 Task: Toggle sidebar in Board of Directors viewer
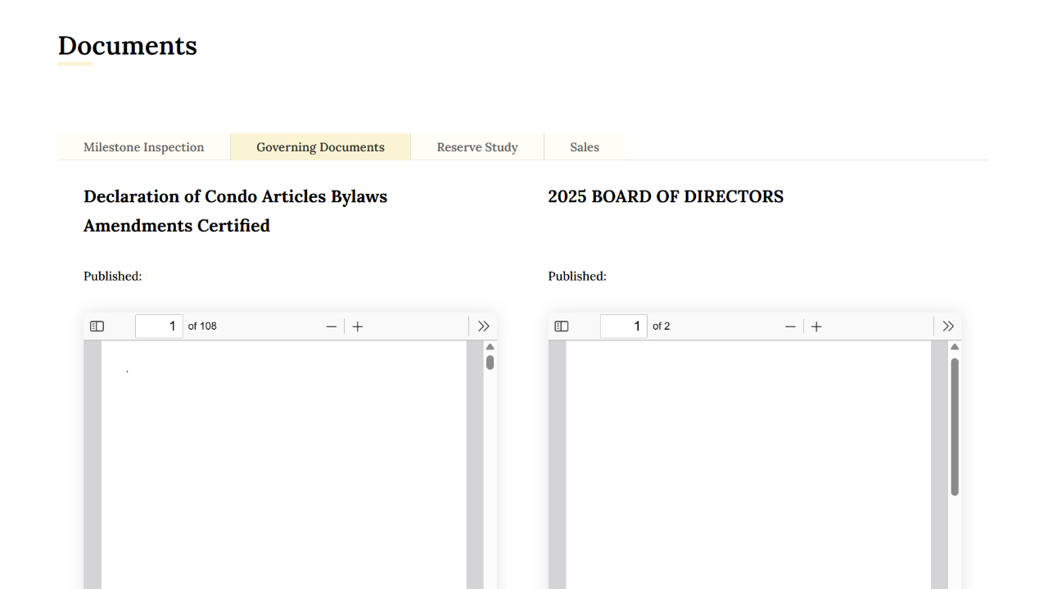[561, 326]
